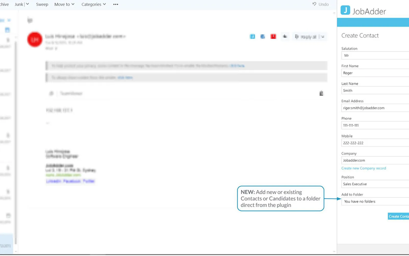This screenshot has height=256, width=409.
Task: Click the Company field containing Jobadder.com
Action: pyautogui.click(x=375, y=161)
